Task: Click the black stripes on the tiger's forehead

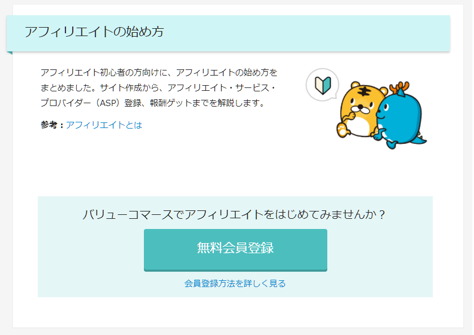Action: pyautogui.click(x=366, y=91)
